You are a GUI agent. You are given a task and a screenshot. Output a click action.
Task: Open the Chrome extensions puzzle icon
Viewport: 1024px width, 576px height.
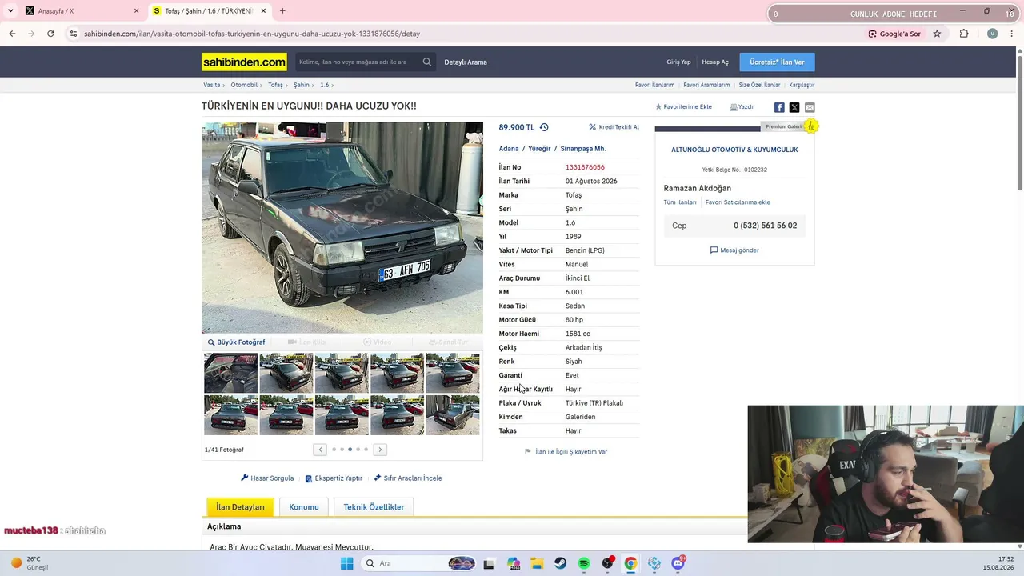coord(964,34)
